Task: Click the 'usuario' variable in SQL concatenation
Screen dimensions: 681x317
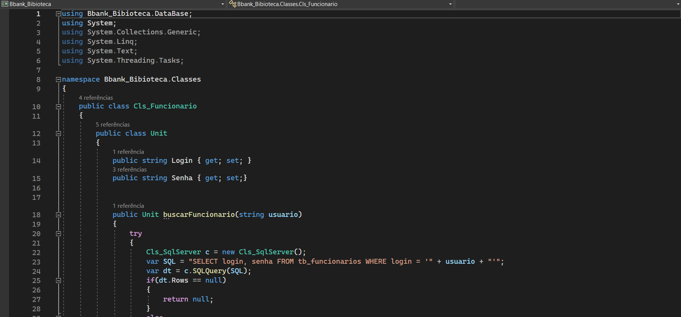Action: pyautogui.click(x=460, y=261)
